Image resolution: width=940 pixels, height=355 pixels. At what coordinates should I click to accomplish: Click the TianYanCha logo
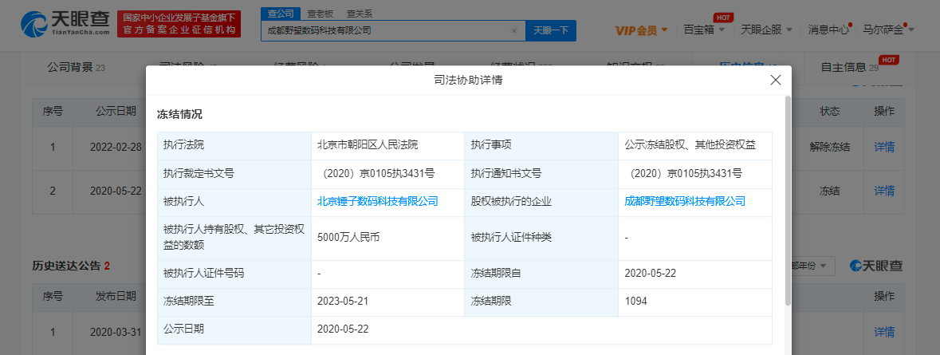(x=65, y=25)
